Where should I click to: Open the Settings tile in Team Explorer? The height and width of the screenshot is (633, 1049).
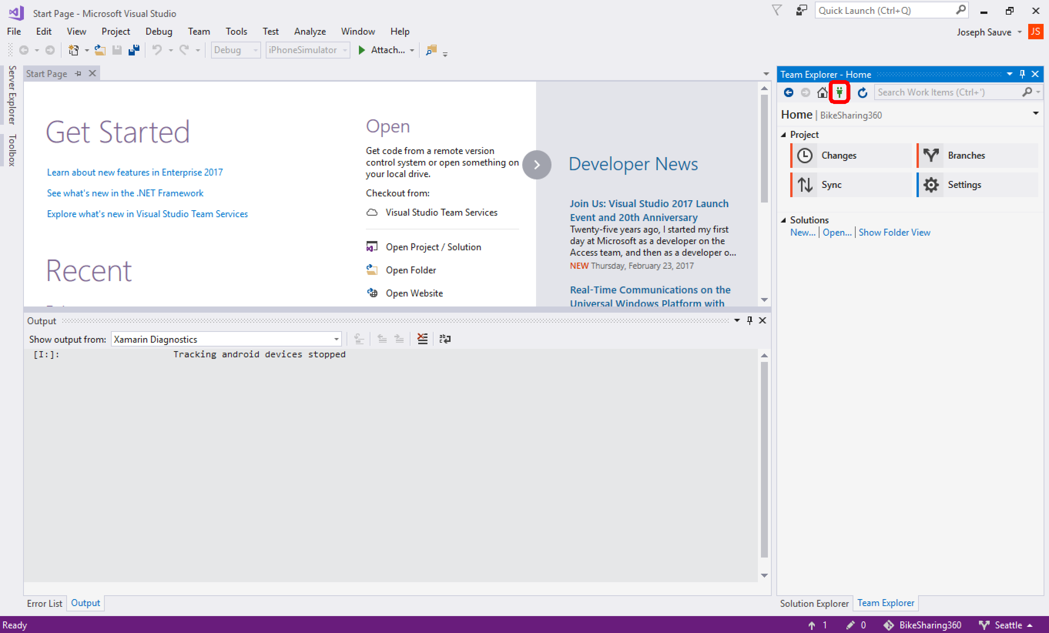tap(977, 185)
